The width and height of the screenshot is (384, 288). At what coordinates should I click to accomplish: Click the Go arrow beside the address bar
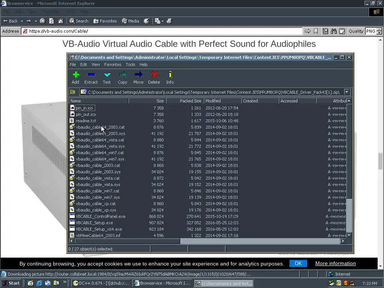(307, 31)
